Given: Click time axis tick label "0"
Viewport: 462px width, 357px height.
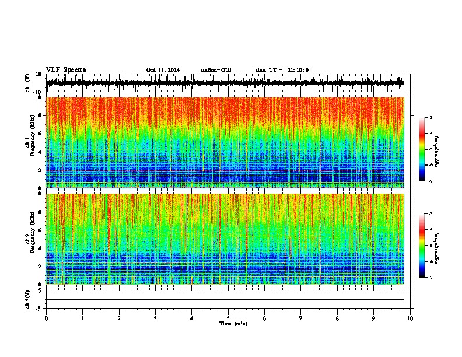Looking at the screenshot, I should pos(46,318).
